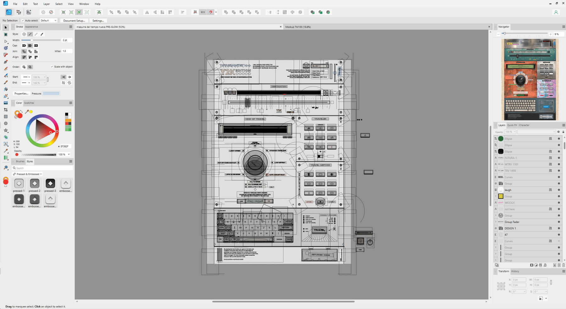Expand the Group Fader layer
The height and width of the screenshot is (309, 566).
(496, 222)
